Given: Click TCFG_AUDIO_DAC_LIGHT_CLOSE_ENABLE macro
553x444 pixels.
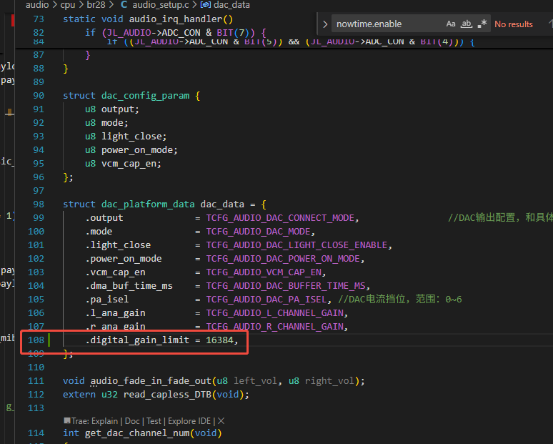Looking at the screenshot, I should coord(297,245).
